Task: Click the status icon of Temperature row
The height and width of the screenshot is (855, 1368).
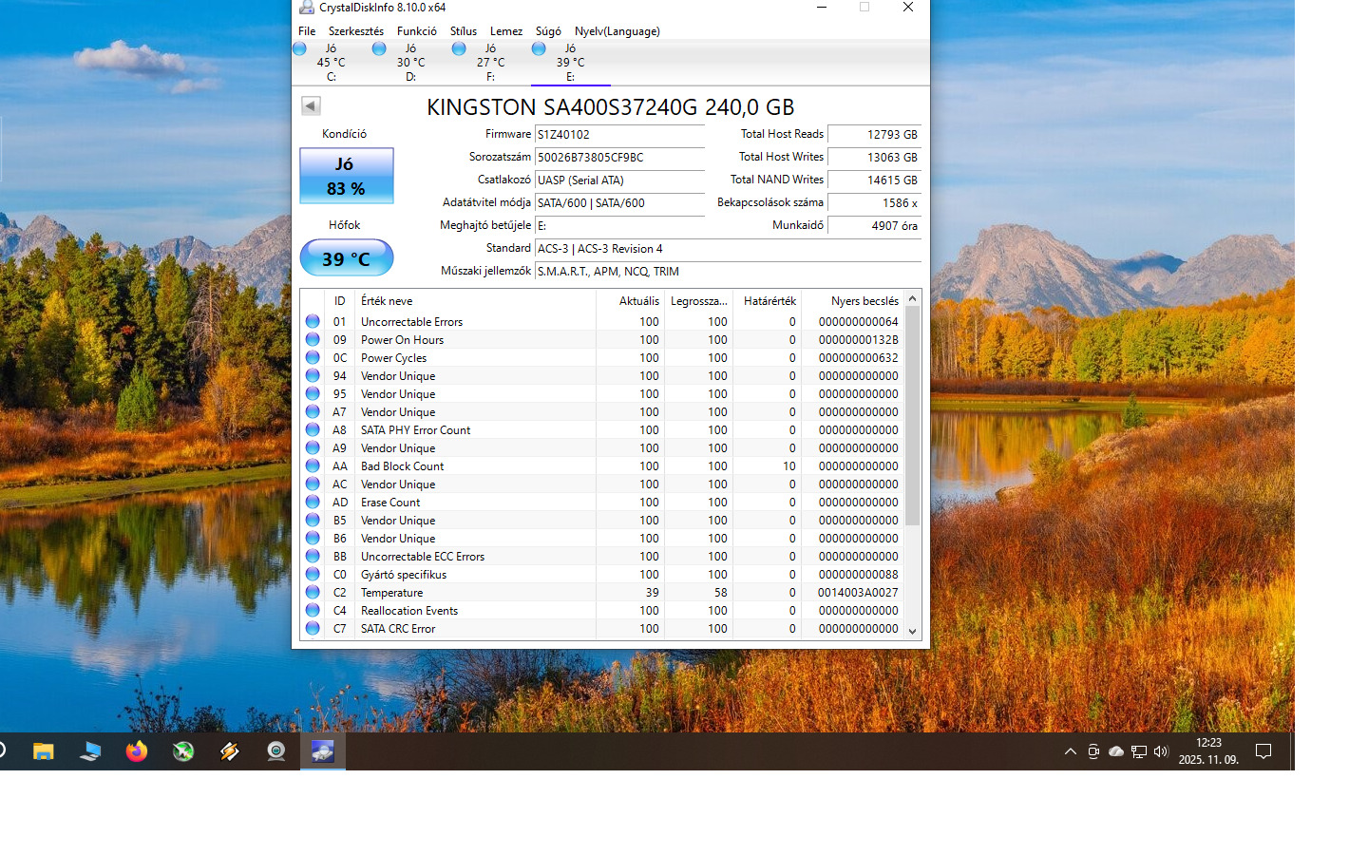Action: [313, 593]
